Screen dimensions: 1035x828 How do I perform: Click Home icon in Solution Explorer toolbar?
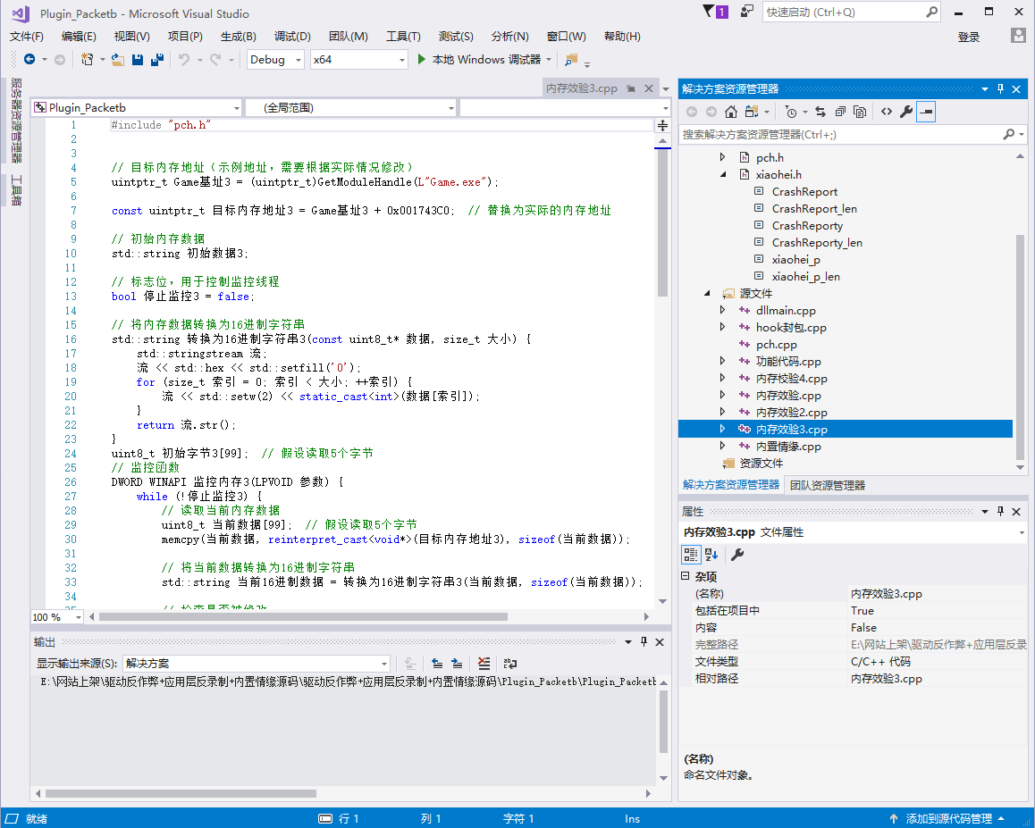731,112
